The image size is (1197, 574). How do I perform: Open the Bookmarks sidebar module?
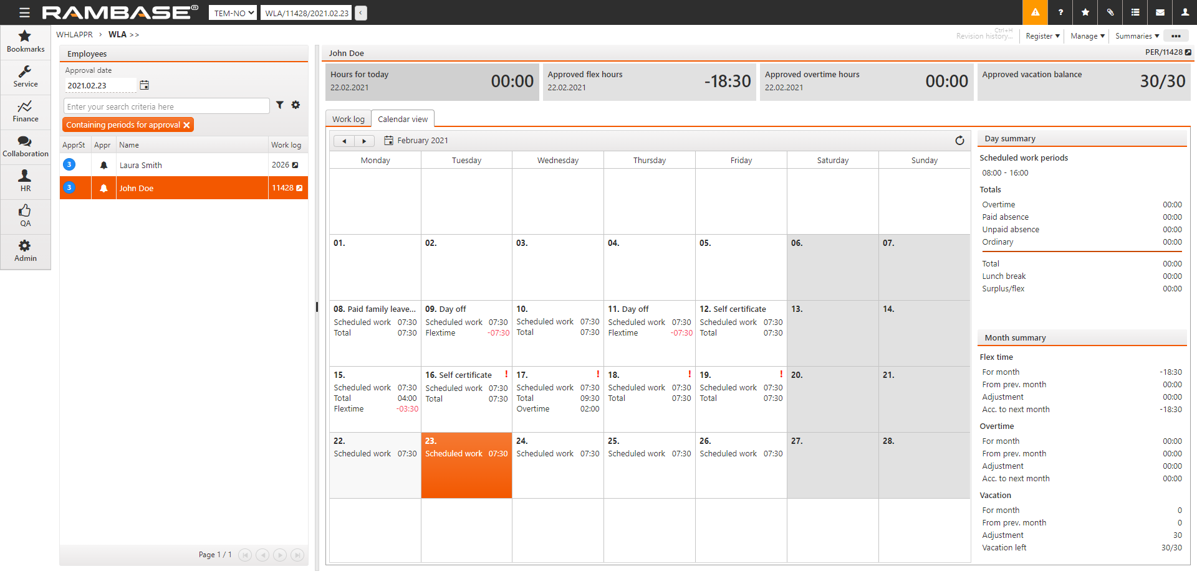coord(26,42)
